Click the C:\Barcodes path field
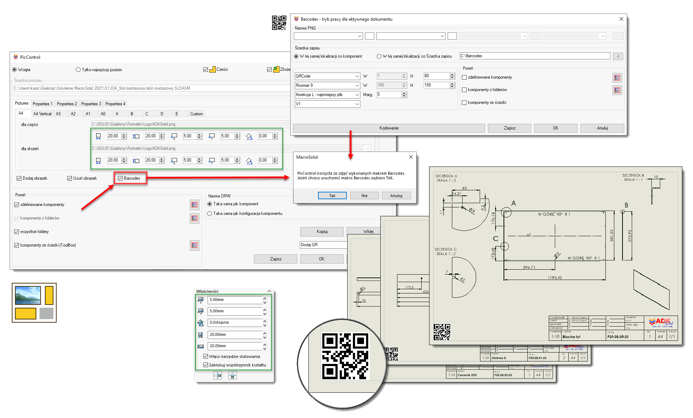The height and width of the screenshot is (418, 693). coord(535,56)
